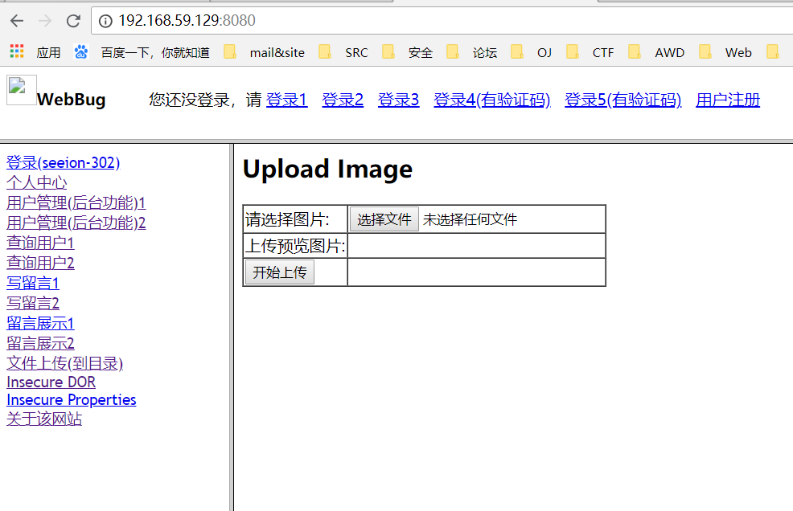Open the SRC bookmark folder
Screen dimensions: 793x511
pos(343,52)
